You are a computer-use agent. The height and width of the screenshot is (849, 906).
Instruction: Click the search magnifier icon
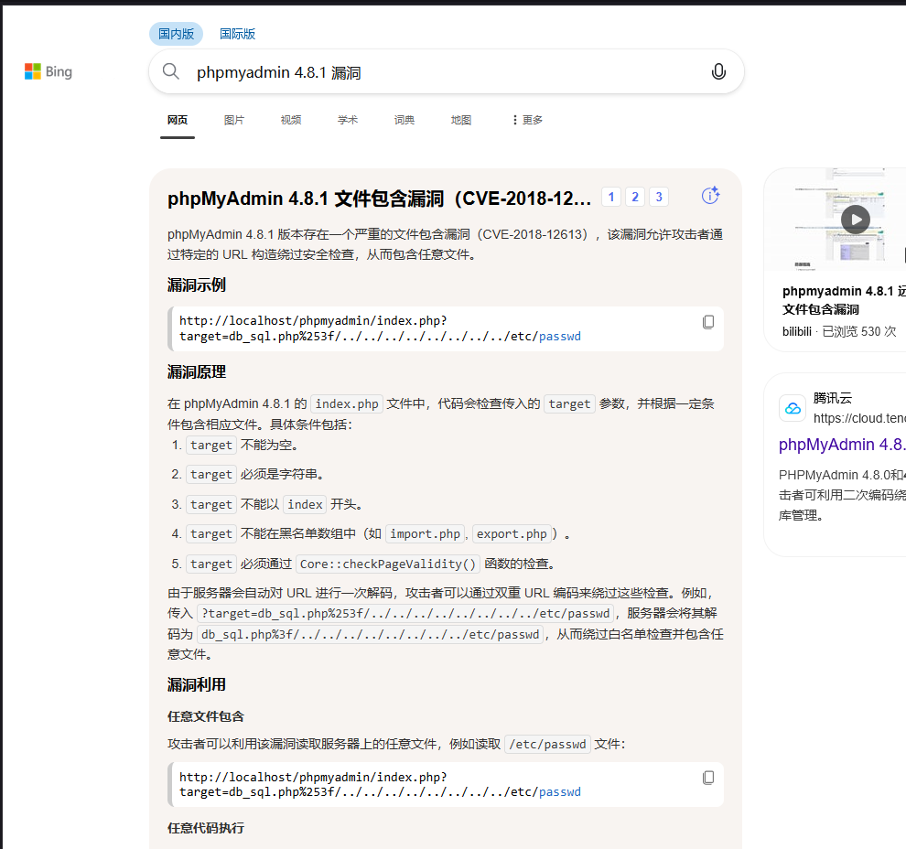(x=171, y=71)
